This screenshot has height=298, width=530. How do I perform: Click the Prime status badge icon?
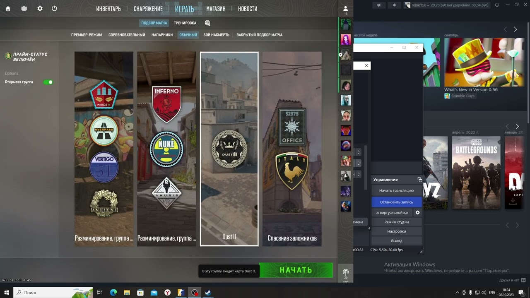pyautogui.click(x=8, y=56)
